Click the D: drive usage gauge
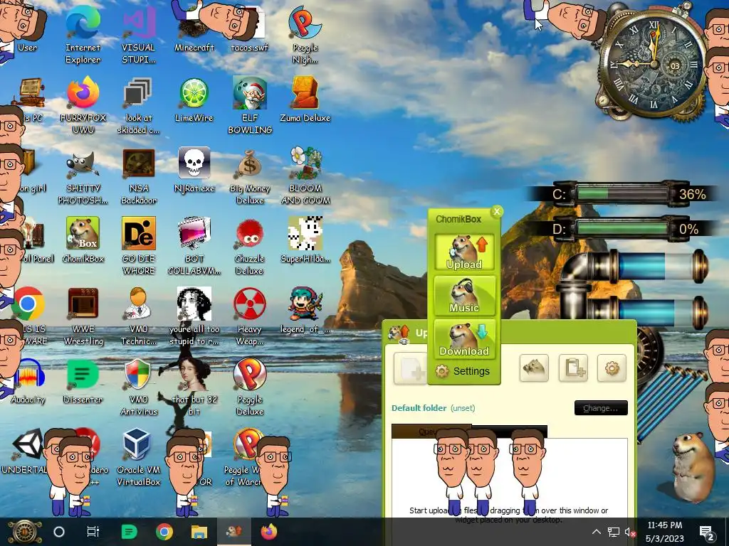This screenshot has width=729, height=546. (x=623, y=229)
